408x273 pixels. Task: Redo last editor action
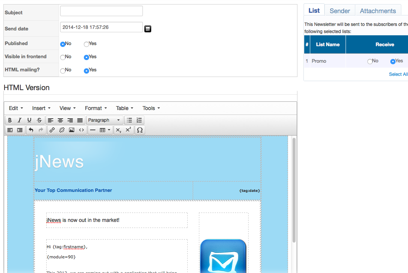pos(41,130)
